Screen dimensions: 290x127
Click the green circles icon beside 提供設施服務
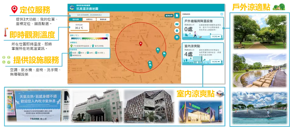coord(6,60)
